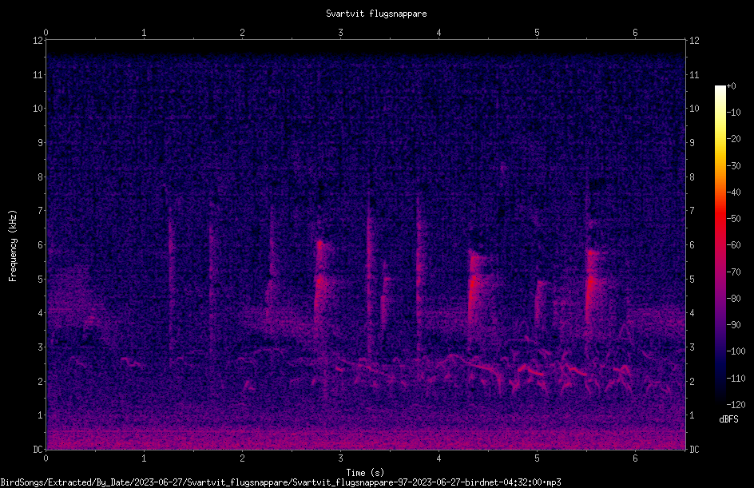Click the title text Svartvit flugsnappare
The height and width of the screenshot is (488, 754).
point(376,14)
